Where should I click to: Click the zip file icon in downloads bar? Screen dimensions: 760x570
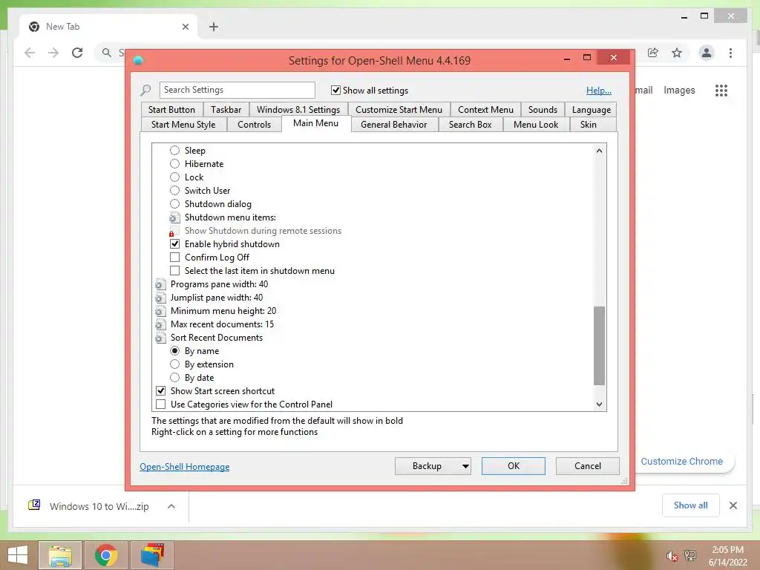[x=34, y=505]
